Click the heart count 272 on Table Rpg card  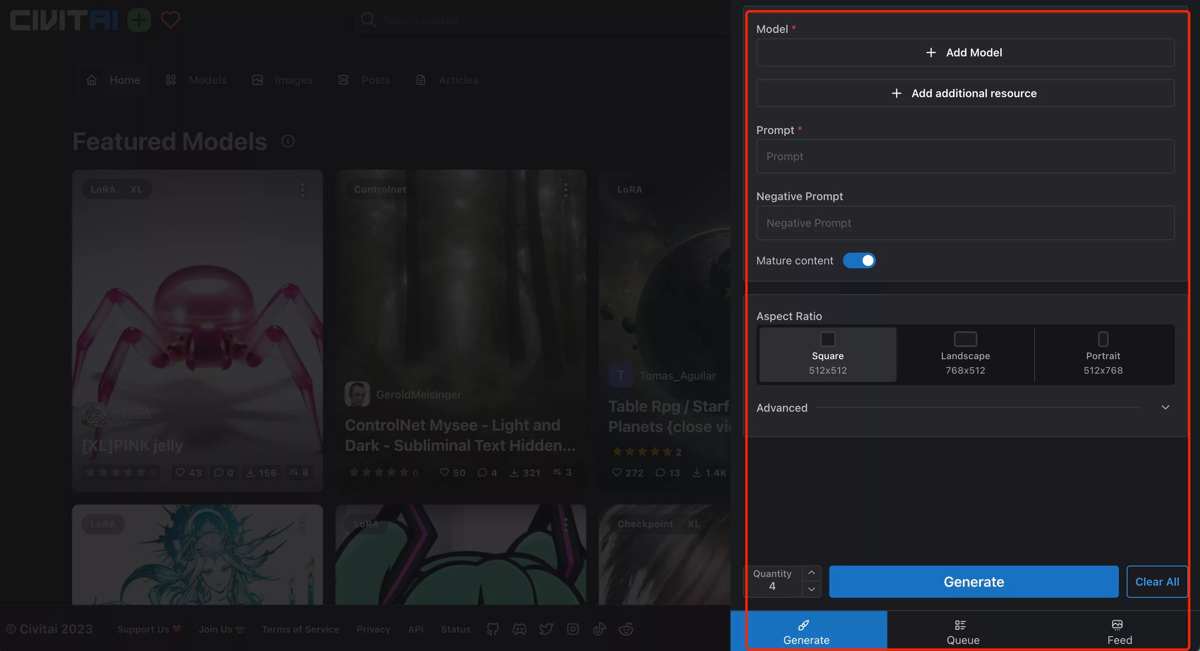(x=627, y=473)
